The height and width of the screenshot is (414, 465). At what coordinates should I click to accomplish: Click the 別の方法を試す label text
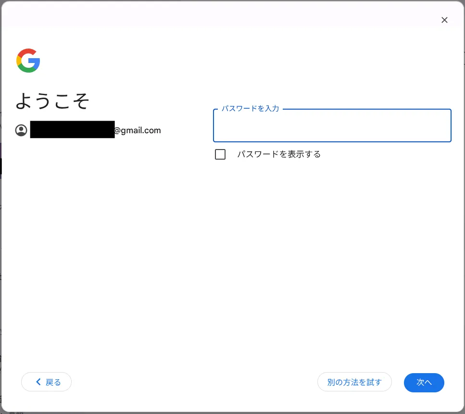coord(354,382)
